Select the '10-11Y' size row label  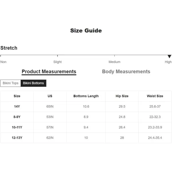[17, 127]
